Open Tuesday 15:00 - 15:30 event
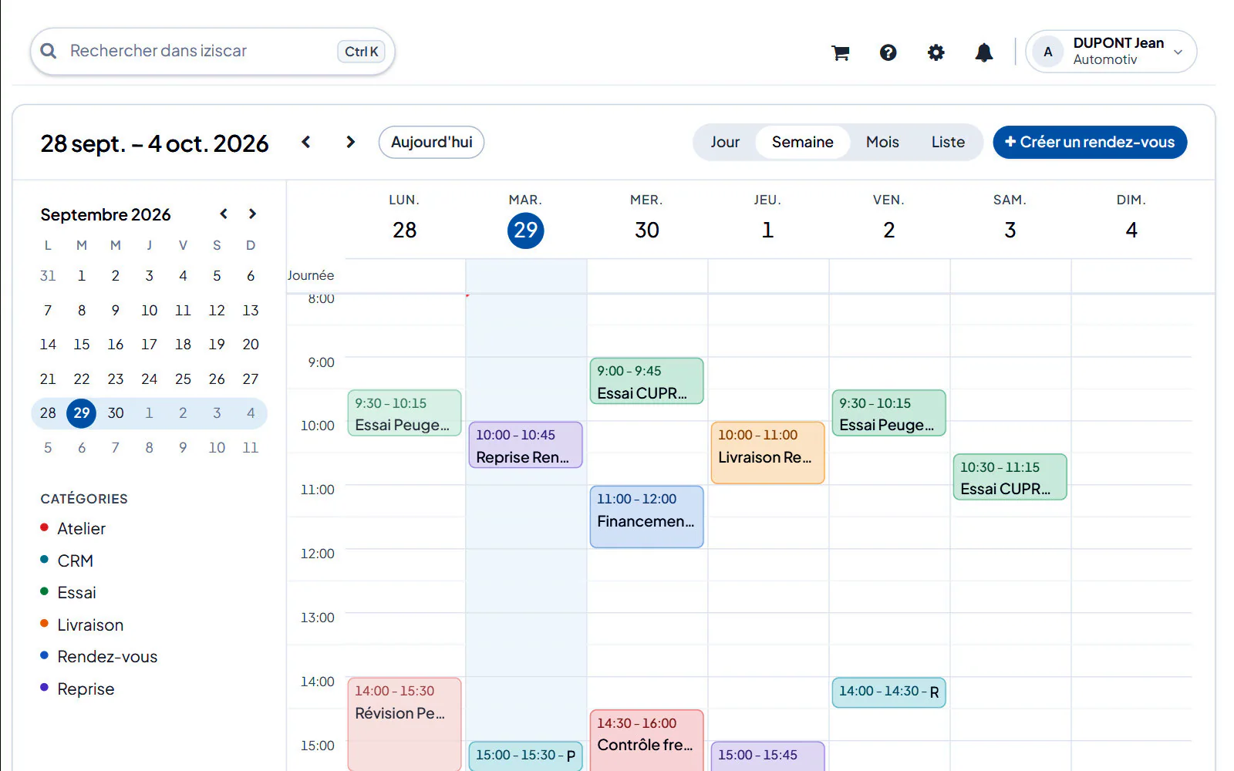Image resolution: width=1234 pixels, height=771 pixels. click(525, 756)
